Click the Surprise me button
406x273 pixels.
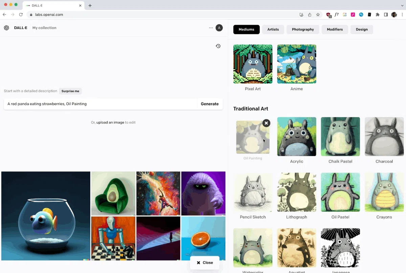click(70, 91)
